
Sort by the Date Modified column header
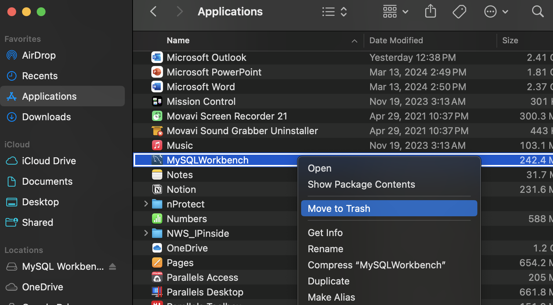tap(396, 40)
